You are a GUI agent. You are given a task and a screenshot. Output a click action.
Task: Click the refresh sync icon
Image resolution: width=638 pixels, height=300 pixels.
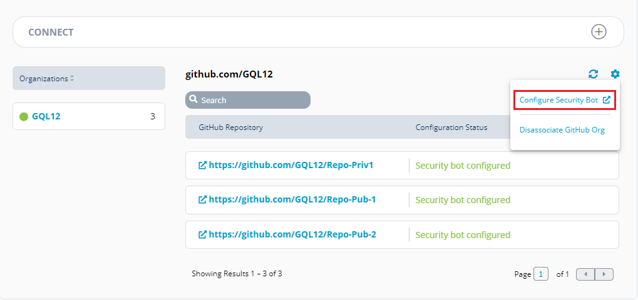pyautogui.click(x=594, y=74)
